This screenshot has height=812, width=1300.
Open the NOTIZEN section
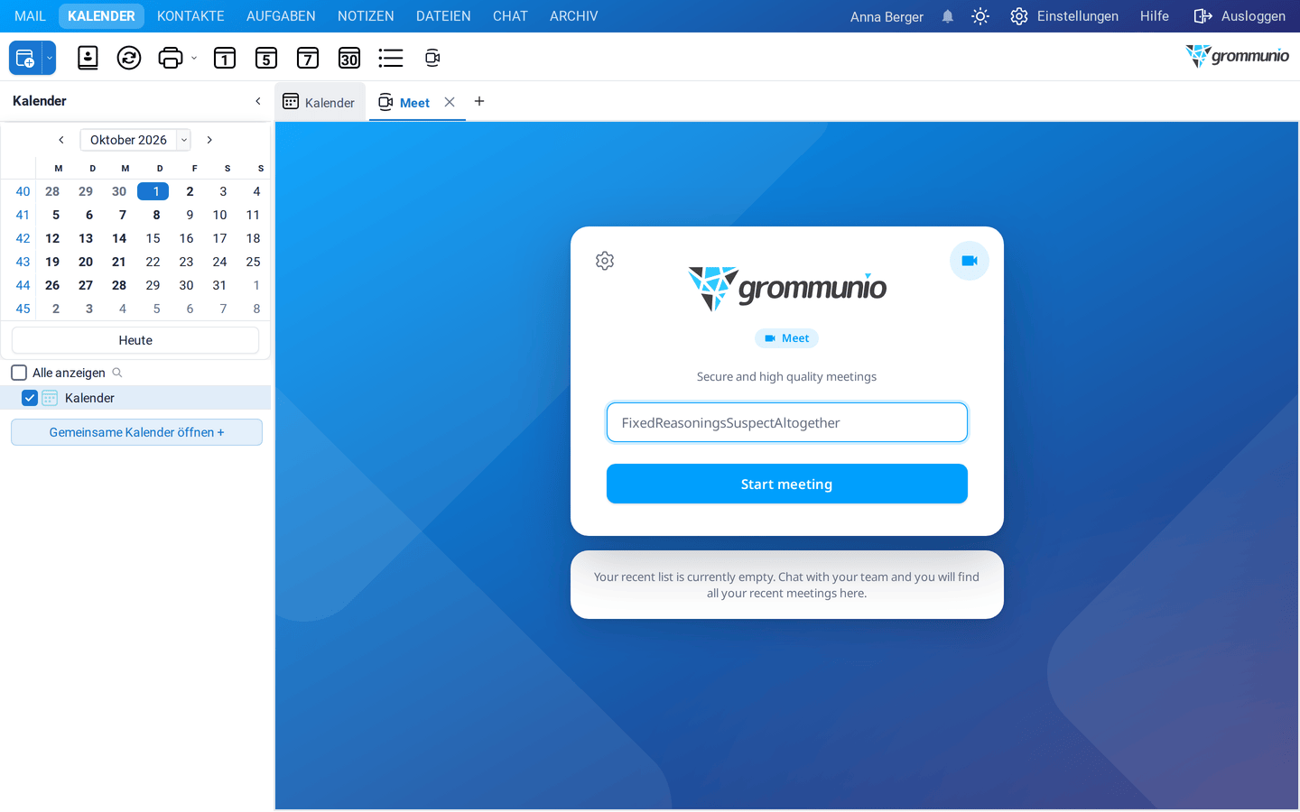(x=366, y=16)
